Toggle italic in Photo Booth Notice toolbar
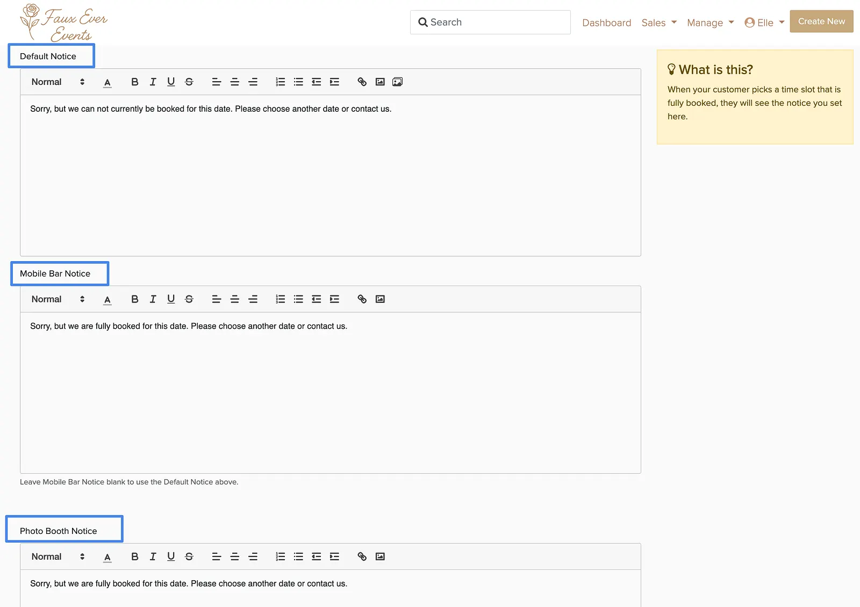Viewport: 860px width, 607px height. coord(153,557)
